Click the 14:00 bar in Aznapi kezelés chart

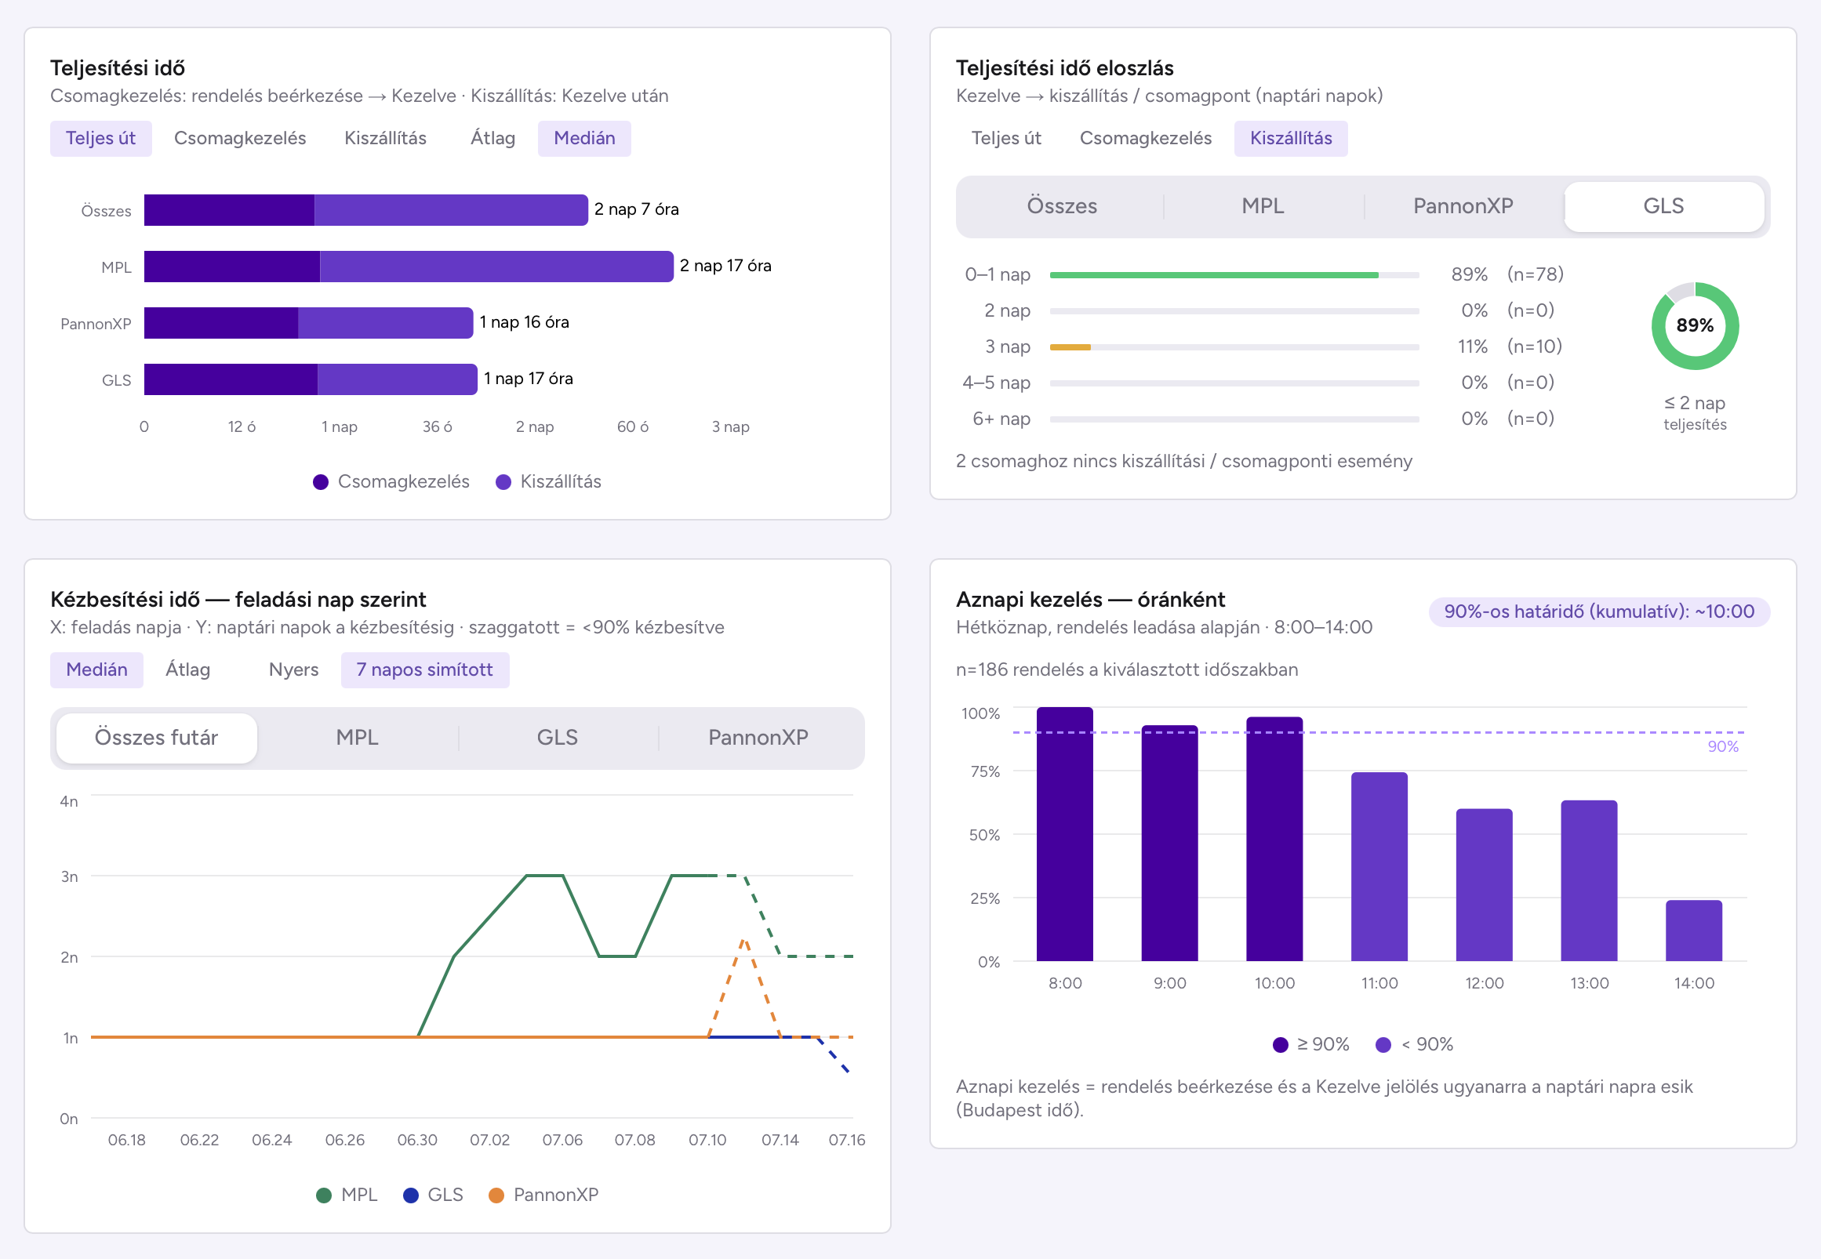tap(1694, 931)
